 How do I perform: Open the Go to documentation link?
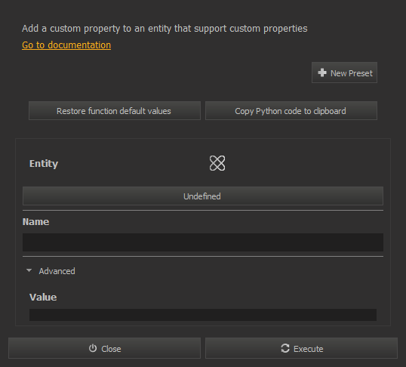pos(66,45)
